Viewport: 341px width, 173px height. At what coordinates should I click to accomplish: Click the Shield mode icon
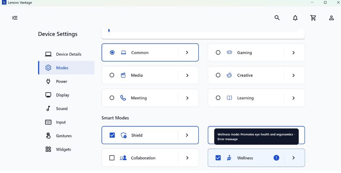124,135
